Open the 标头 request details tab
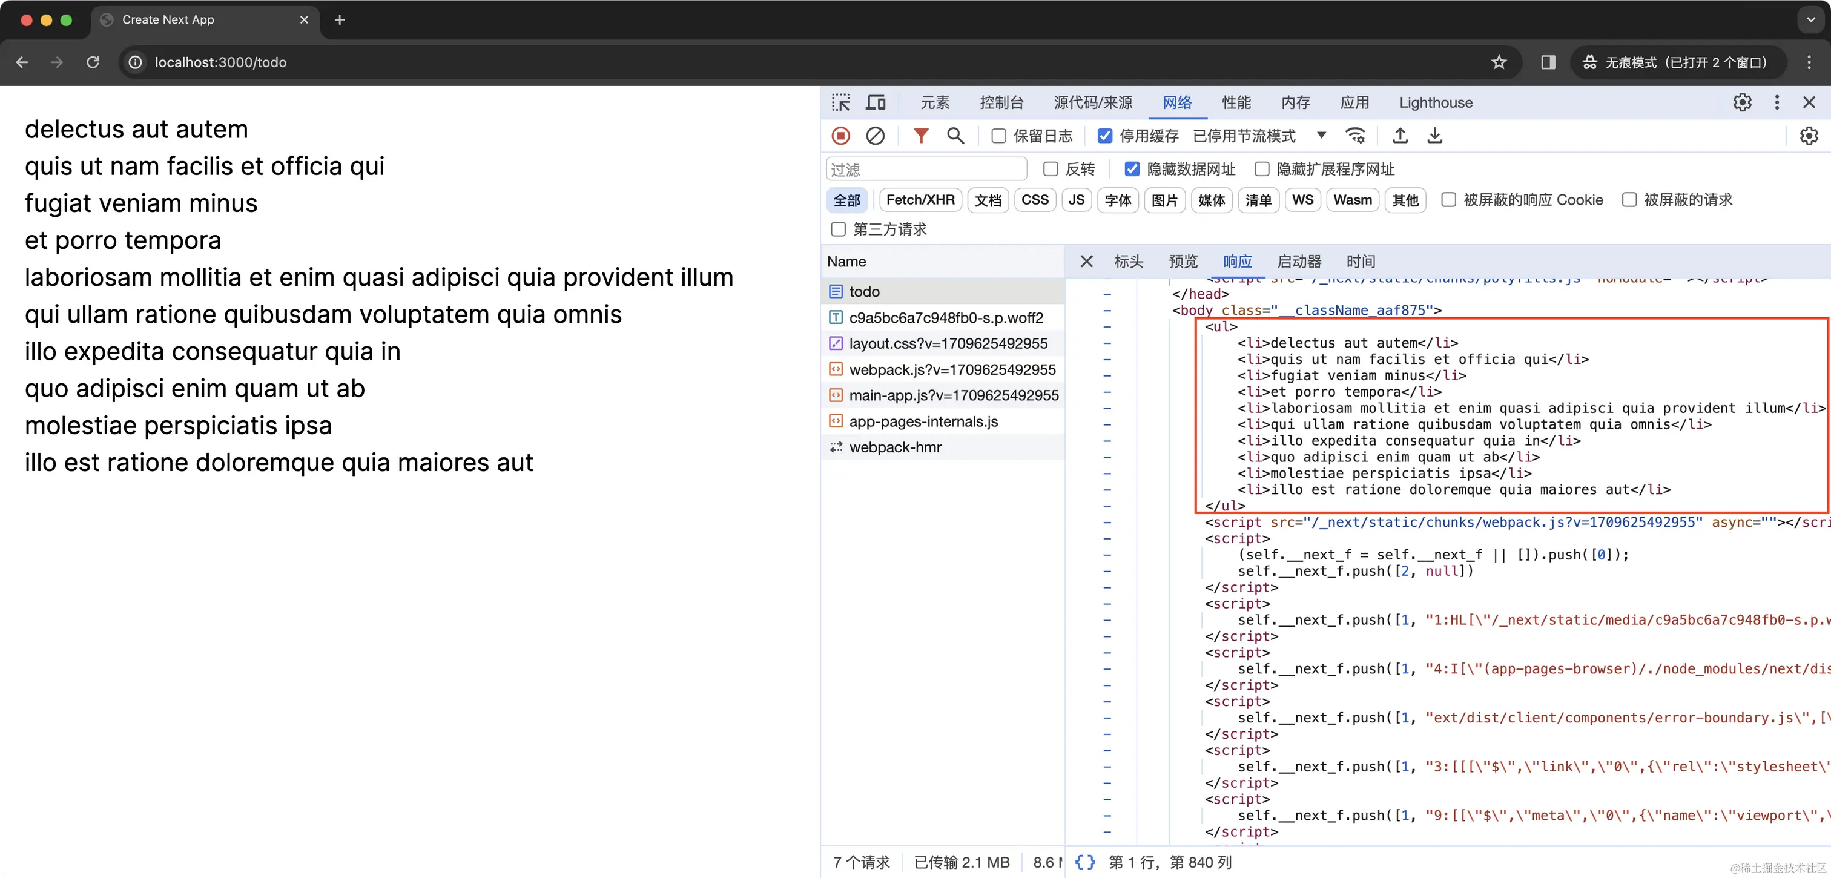Screen dimensions: 1831x878 coord(1128,262)
